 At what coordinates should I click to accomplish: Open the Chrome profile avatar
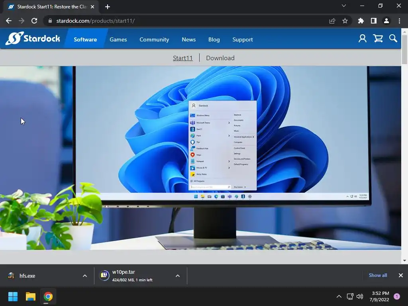(386, 21)
